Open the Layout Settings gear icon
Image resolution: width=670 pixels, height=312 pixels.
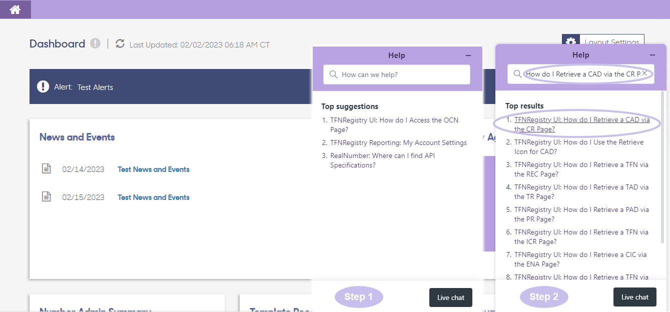(571, 42)
